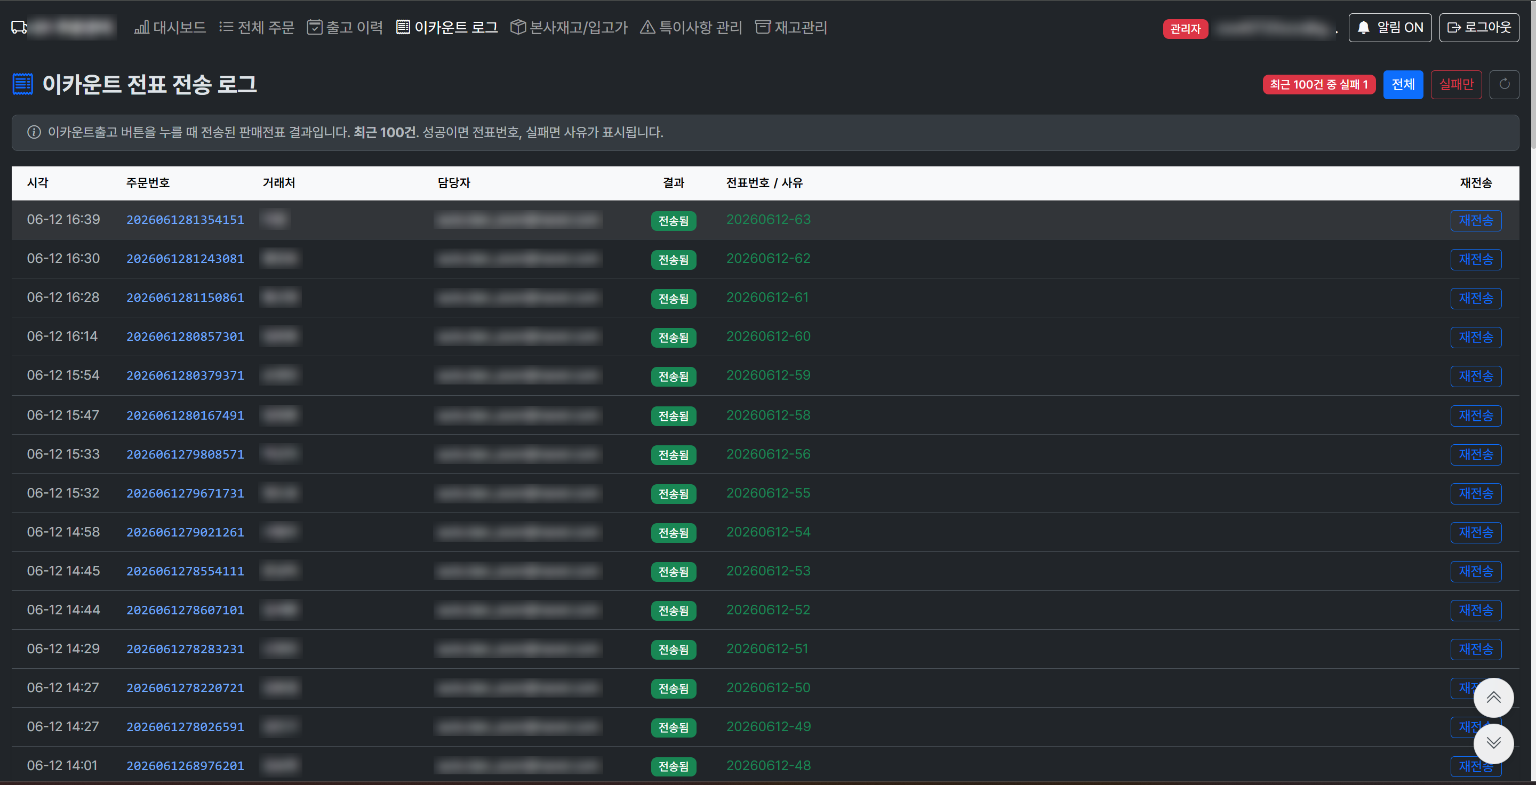Click voucher number 20260612-50
Screen dimensions: 1536x785
(x=768, y=688)
